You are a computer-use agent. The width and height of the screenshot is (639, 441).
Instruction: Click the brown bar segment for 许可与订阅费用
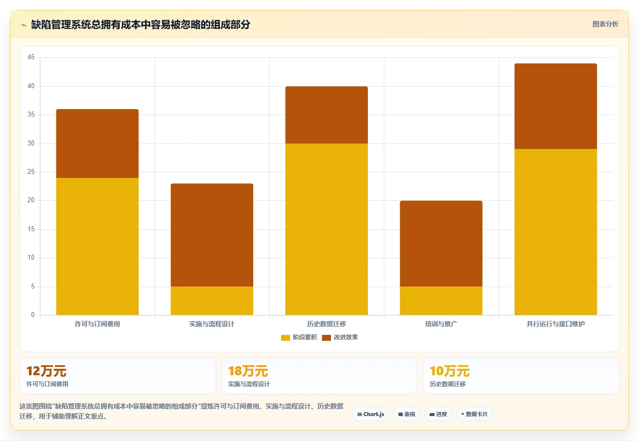(x=97, y=144)
